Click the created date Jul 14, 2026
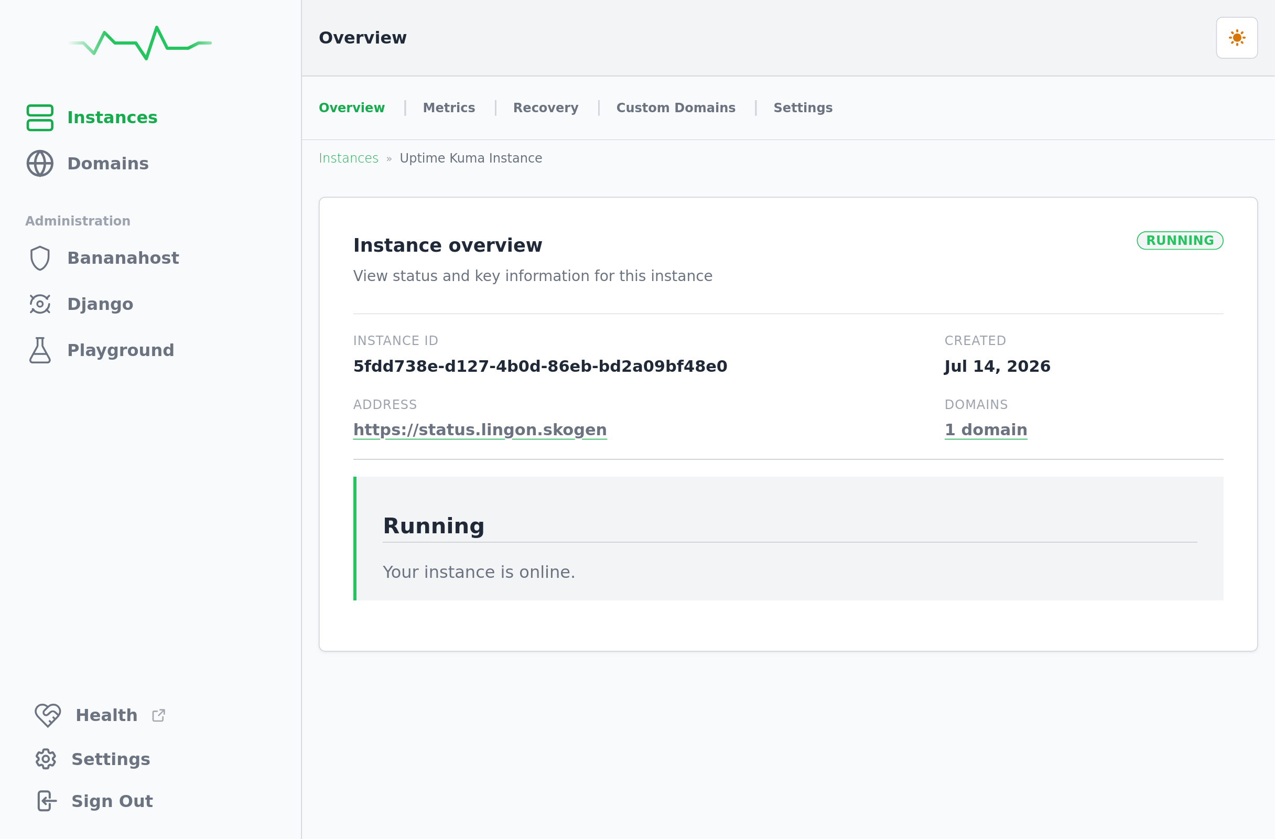The image size is (1275, 839). pos(997,367)
